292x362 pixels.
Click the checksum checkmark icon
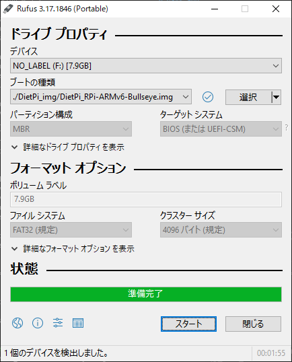pyautogui.click(x=208, y=97)
